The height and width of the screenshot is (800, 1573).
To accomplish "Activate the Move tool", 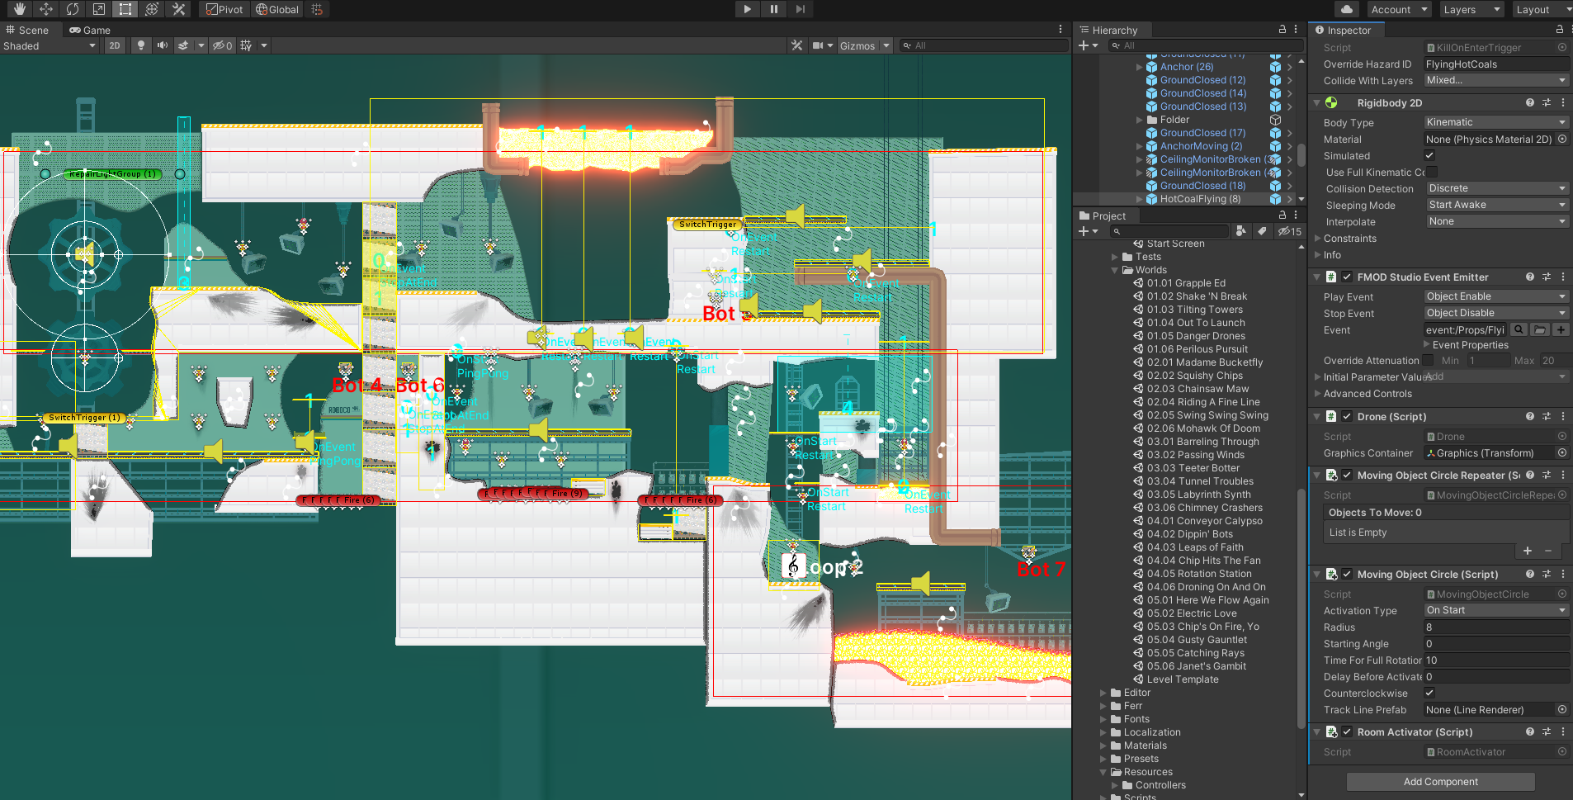I will point(46,9).
